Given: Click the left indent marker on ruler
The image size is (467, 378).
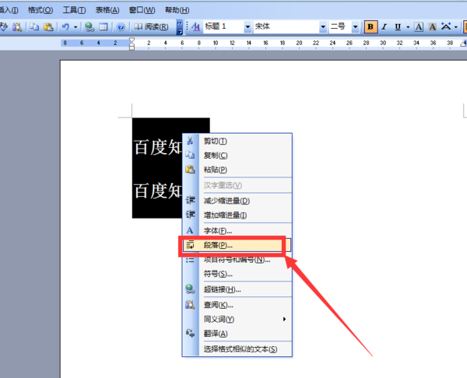Looking at the screenshot, I should tap(132, 47).
